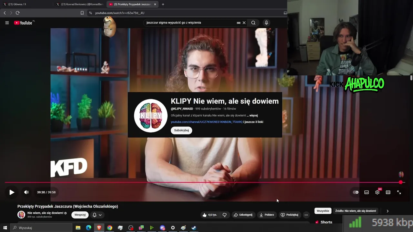
Task: Open Google Chrome from the taskbar
Action: 110,228
